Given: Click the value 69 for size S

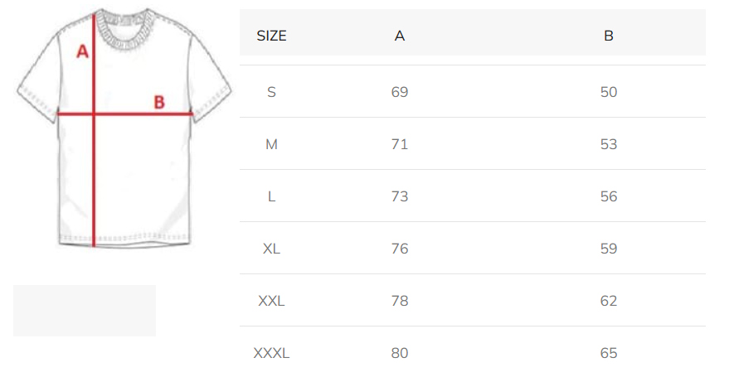Looking at the screenshot, I should point(400,92).
